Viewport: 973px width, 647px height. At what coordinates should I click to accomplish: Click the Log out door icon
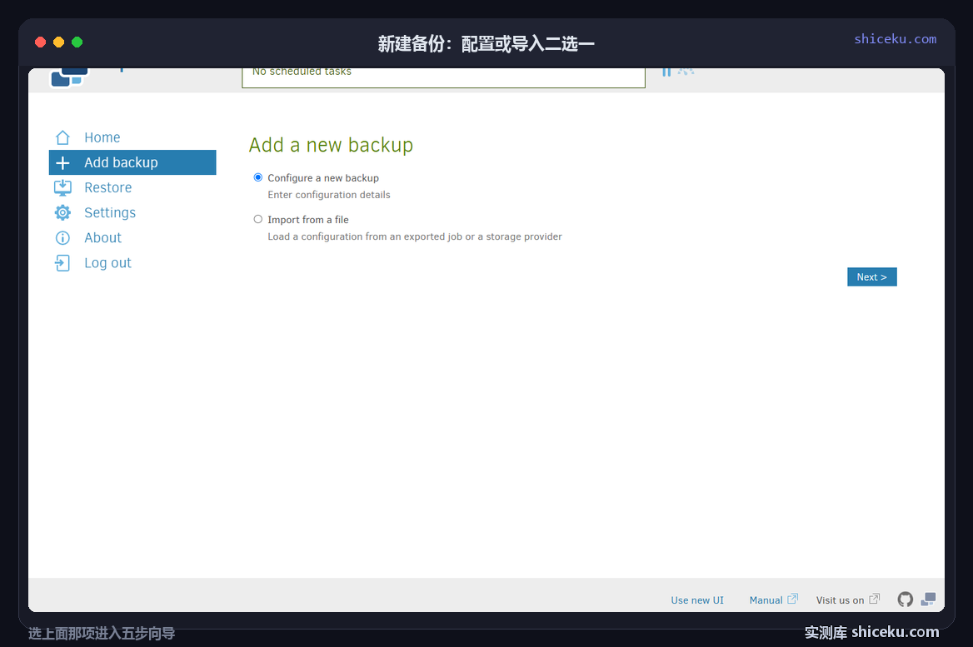coord(62,263)
